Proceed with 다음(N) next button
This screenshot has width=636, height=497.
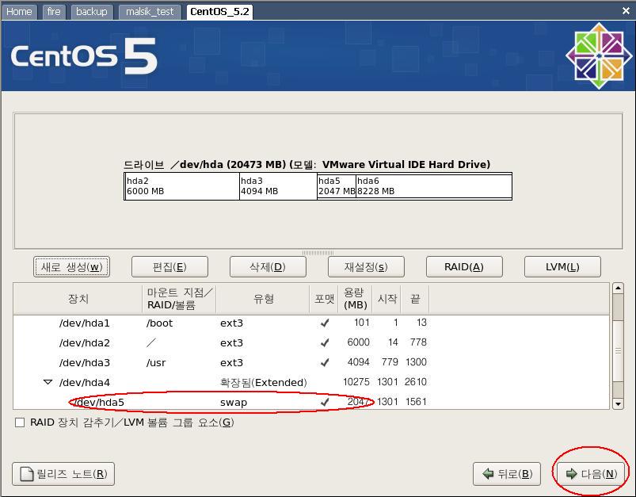coord(591,474)
